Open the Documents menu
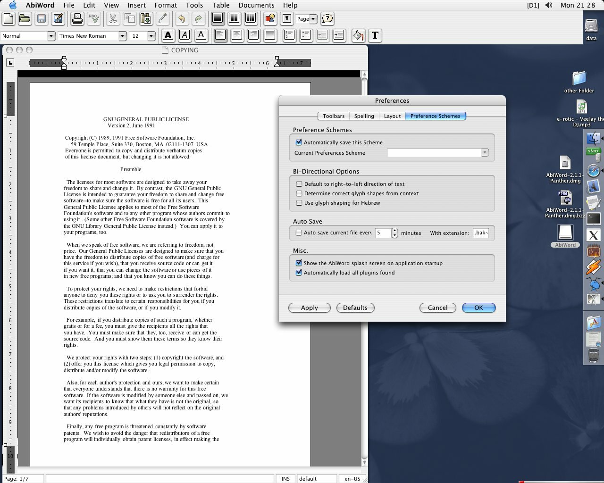This screenshot has width=604, height=483. pos(256,5)
